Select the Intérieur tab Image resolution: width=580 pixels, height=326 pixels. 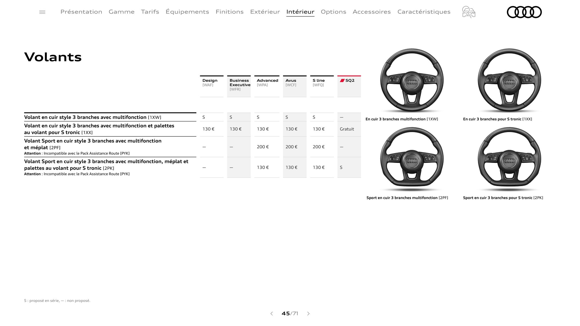coord(300,12)
